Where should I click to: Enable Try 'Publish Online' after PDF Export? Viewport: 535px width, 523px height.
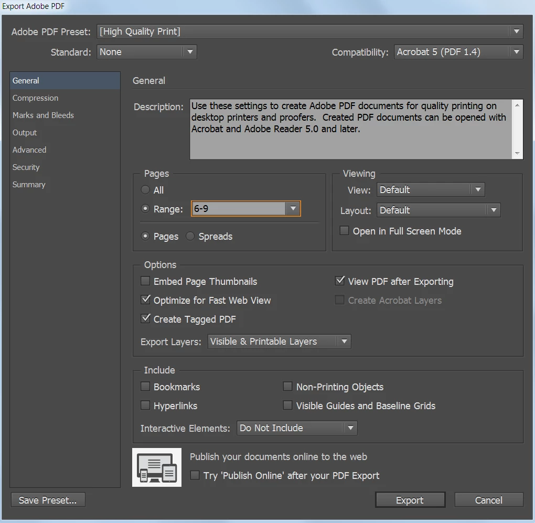pyautogui.click(x=195, y=475)
